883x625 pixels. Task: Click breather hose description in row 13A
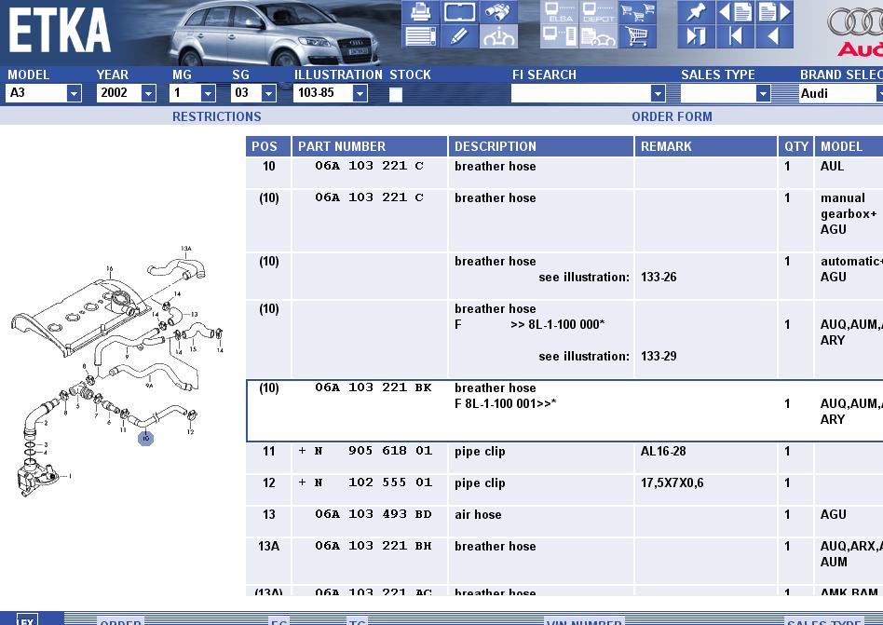pos(495,546)
